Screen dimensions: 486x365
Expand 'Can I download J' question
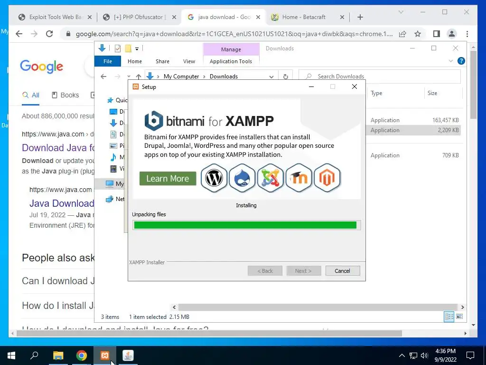point(58,281)
